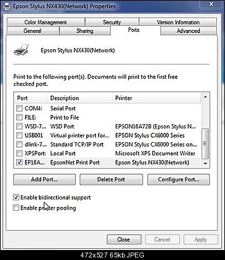Click the port list scrollbar thumb
This screenshot has height=260, width=225.
click(x=206, y=144)
